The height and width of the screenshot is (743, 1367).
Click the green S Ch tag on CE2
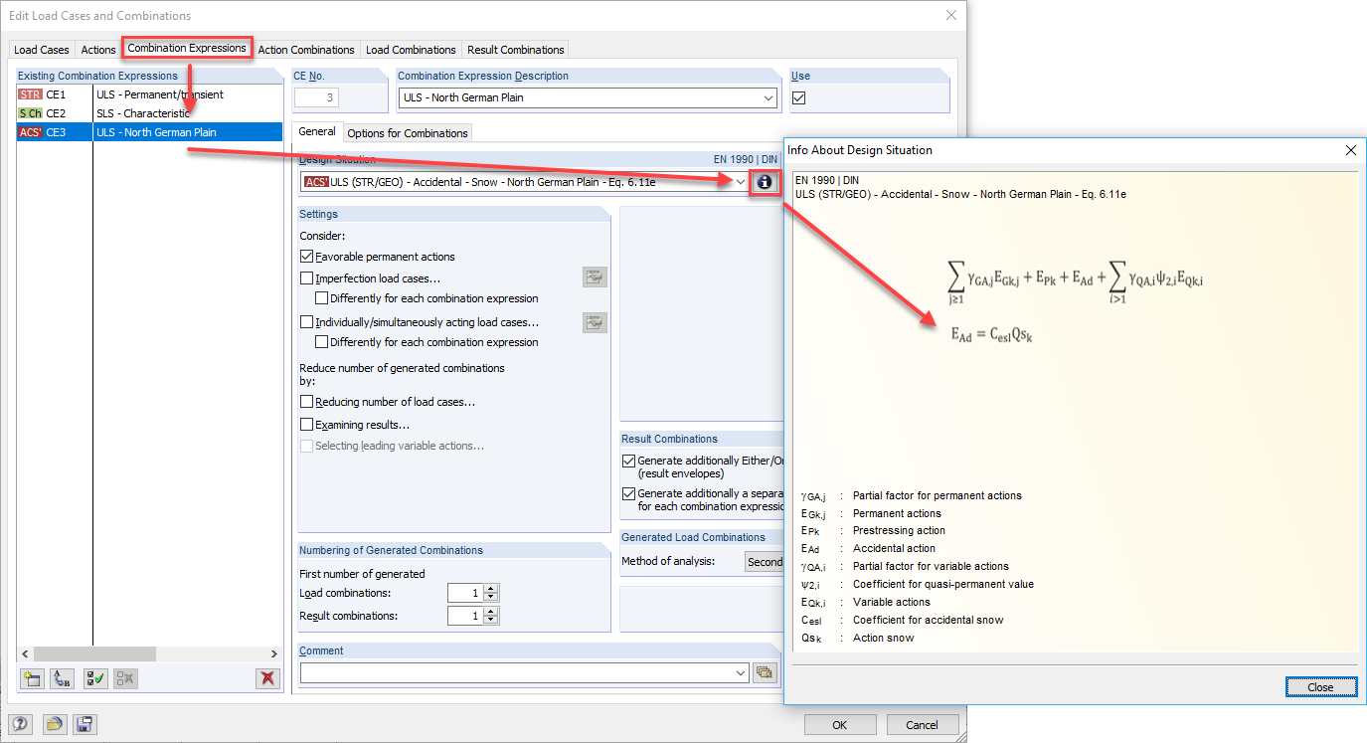click(x=30, y=113)
